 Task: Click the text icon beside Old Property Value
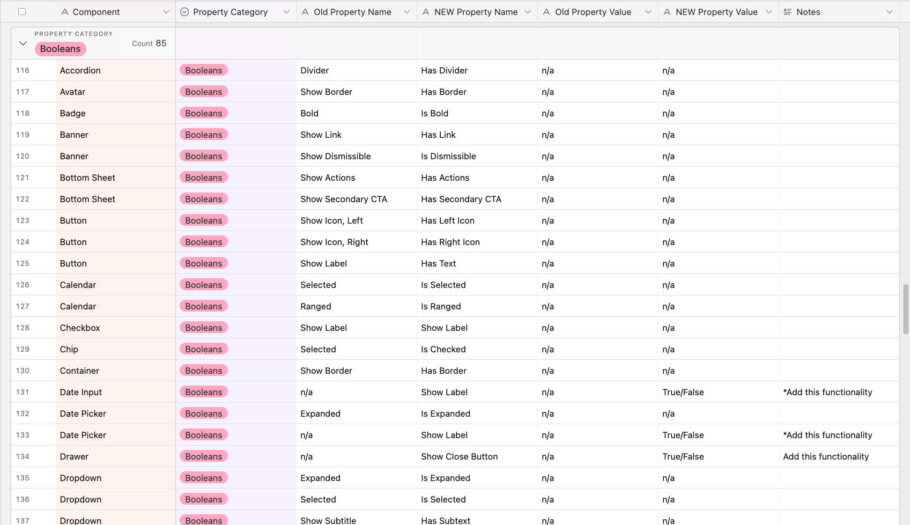[546, 12]
